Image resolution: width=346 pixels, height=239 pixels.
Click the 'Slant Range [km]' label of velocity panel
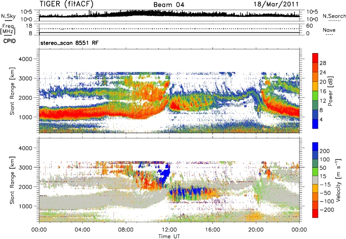pyautogui.click(x=12, y=180)
